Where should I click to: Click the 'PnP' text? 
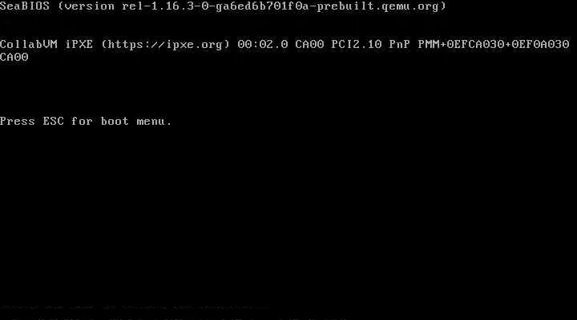tap(400, 45)
